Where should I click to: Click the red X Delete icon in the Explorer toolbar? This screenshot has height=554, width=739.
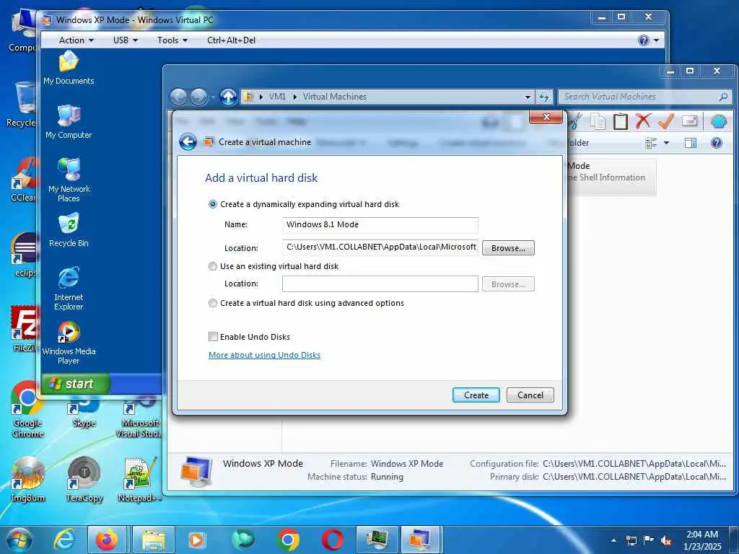pyautogui.click(x=643, y=121)
